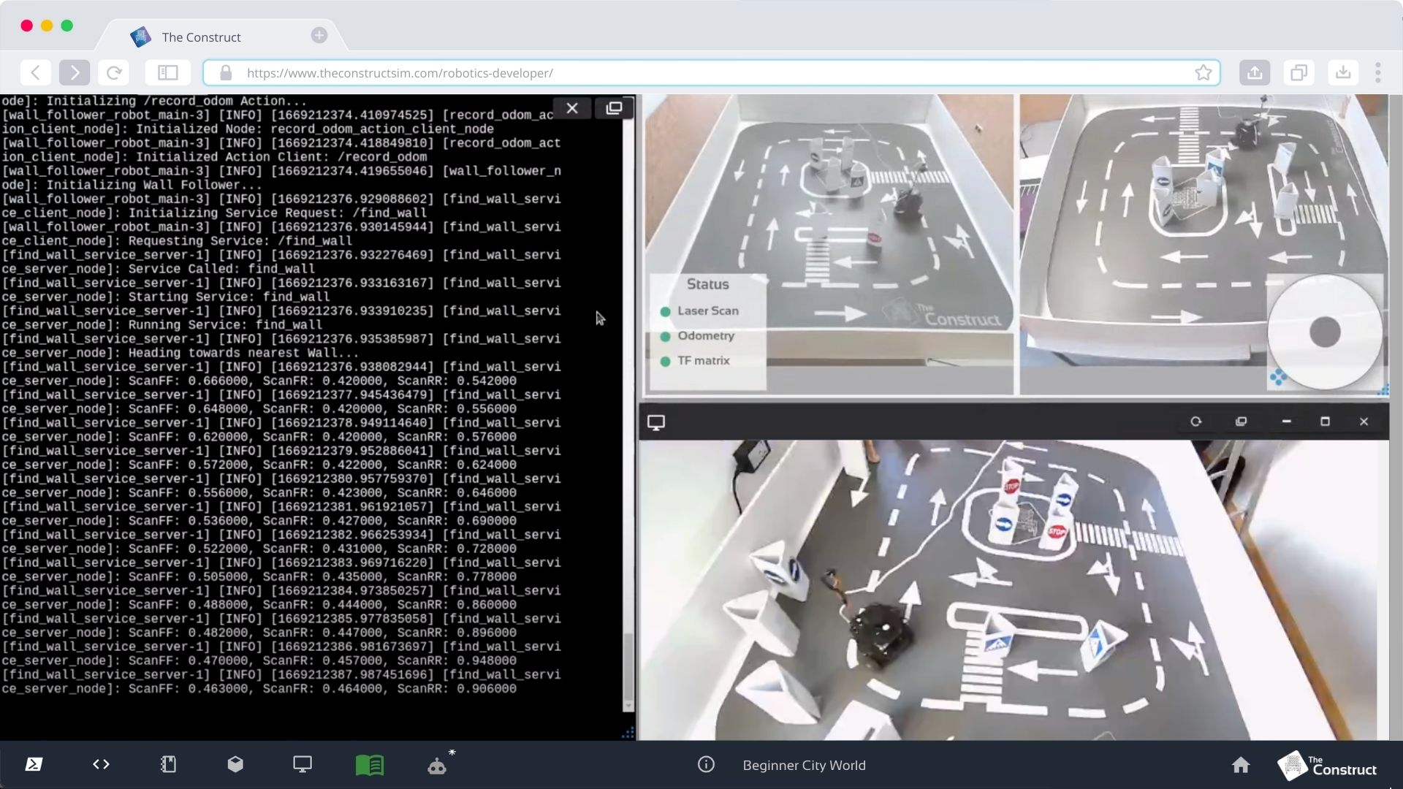Viewport: 1403px width, 789px height.
Task: Open the code editor tool icon
Action: [x=102, y=764]
